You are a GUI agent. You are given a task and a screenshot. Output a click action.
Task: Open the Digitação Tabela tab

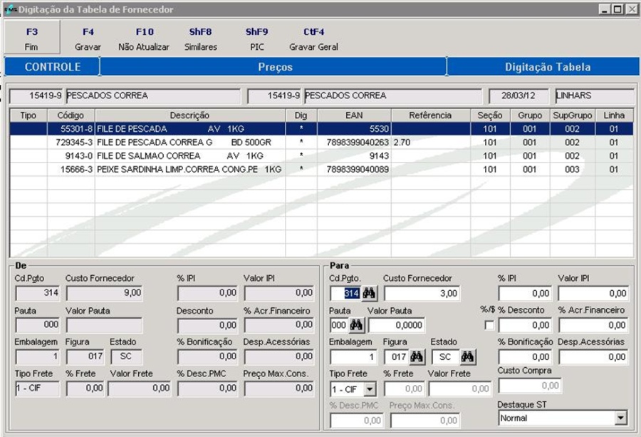point(547,67)
